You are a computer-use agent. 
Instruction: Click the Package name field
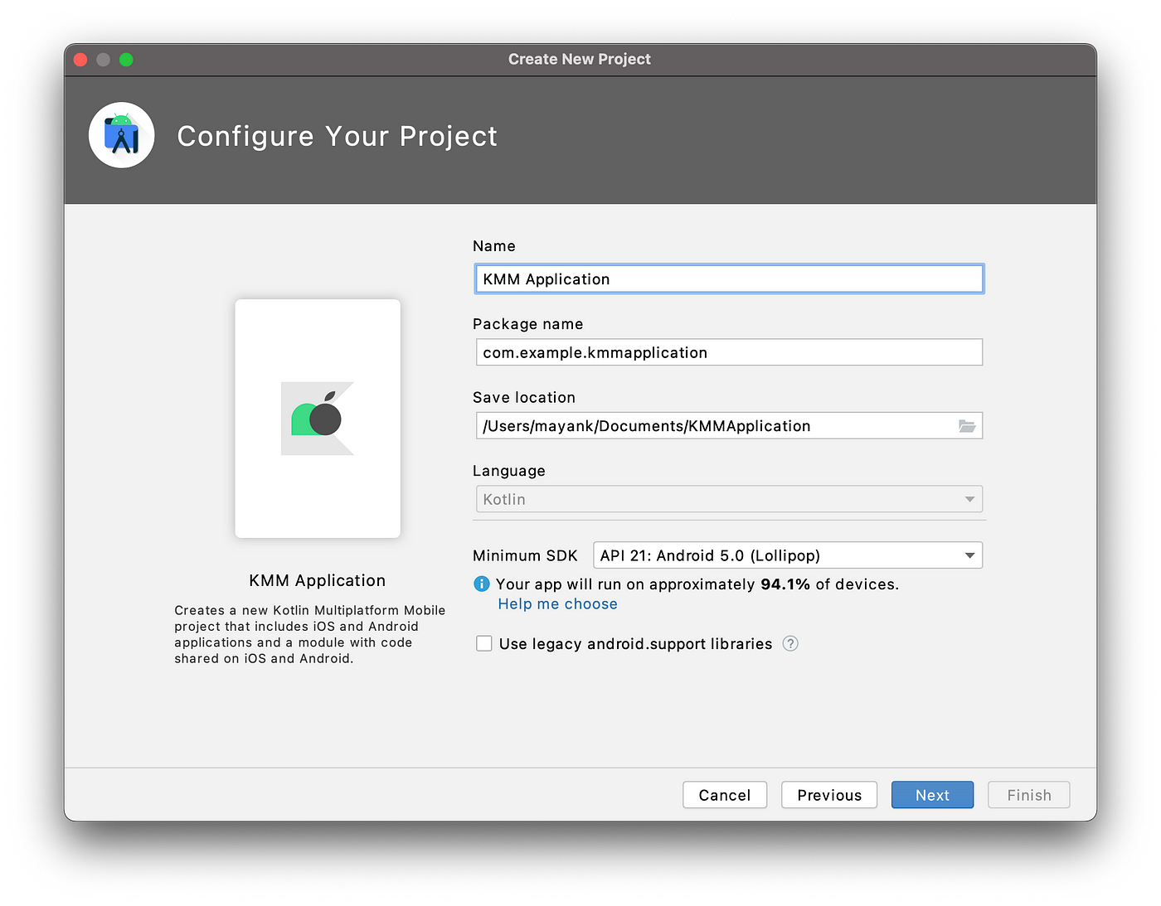click(729, 352)
